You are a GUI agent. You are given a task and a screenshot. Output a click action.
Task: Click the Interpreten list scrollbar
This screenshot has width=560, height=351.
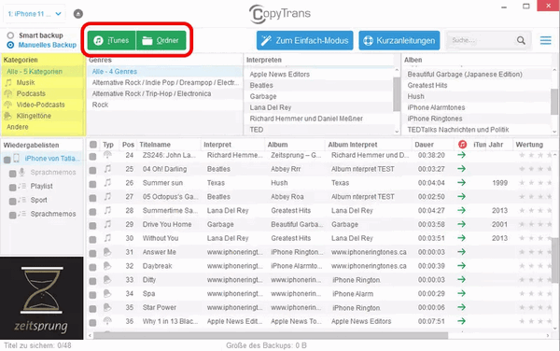click(x=397, y=94)
